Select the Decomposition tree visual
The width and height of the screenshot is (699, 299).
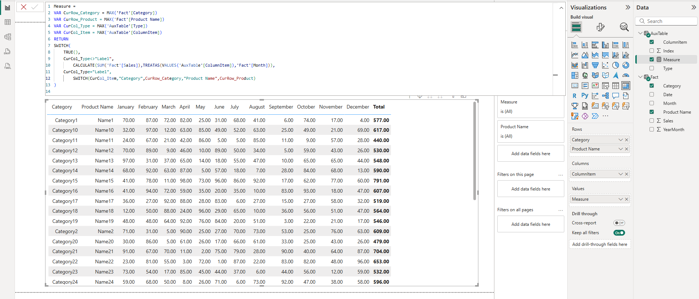[x=605, y=96]
